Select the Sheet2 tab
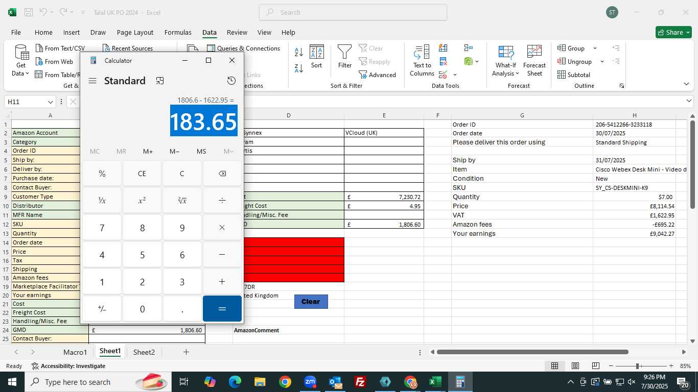 [x=144, y=352]
